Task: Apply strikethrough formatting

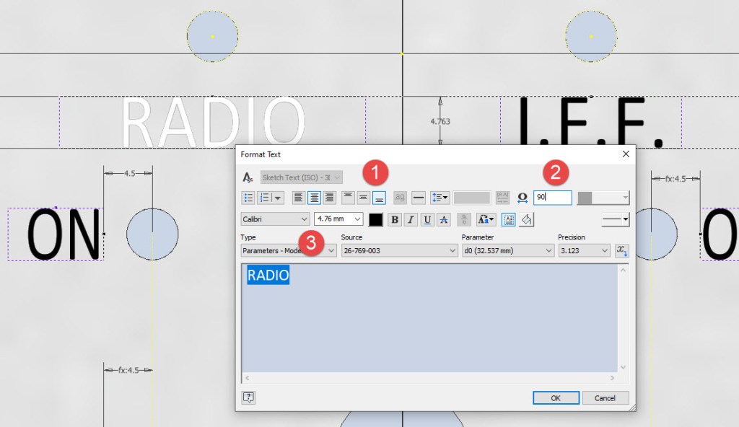Action: (442, 219)
